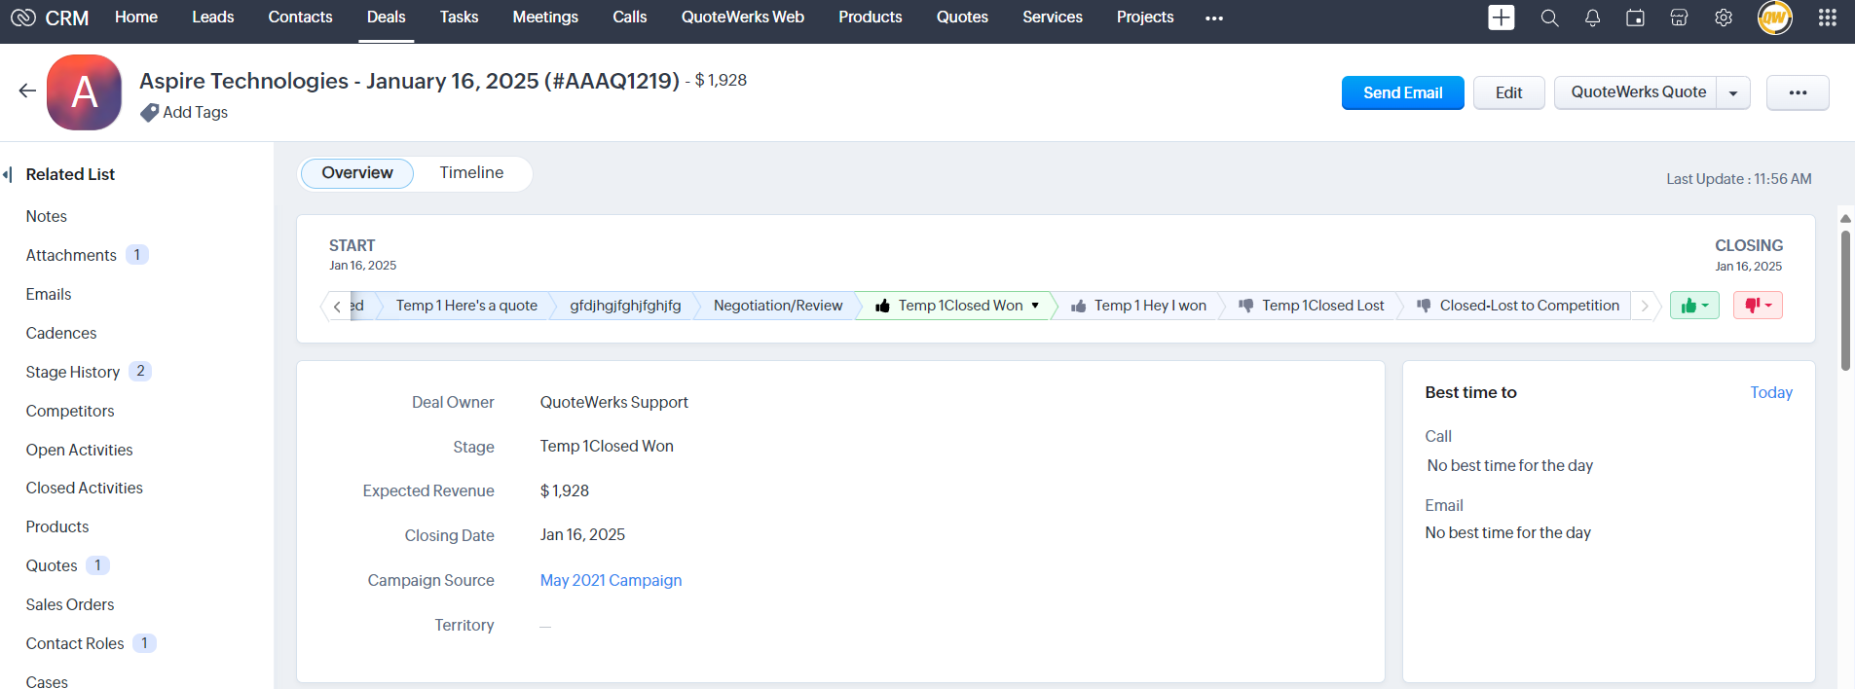This screenshot has height=689, width=1855.
Task: Expand the QuoteWerks Quote dropdown arrow
Action: coord(1733,93)
